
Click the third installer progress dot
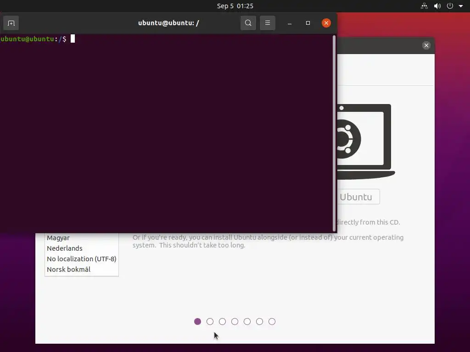coord(223,321)
